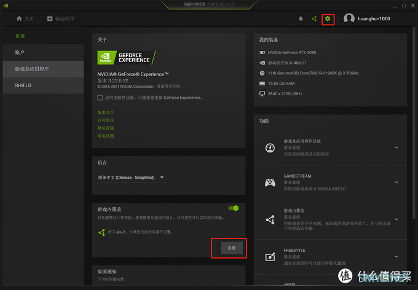Go to the 驱动程序 drivers tab
This screenshot has height=290, width=418.
(x=61, y=18)
